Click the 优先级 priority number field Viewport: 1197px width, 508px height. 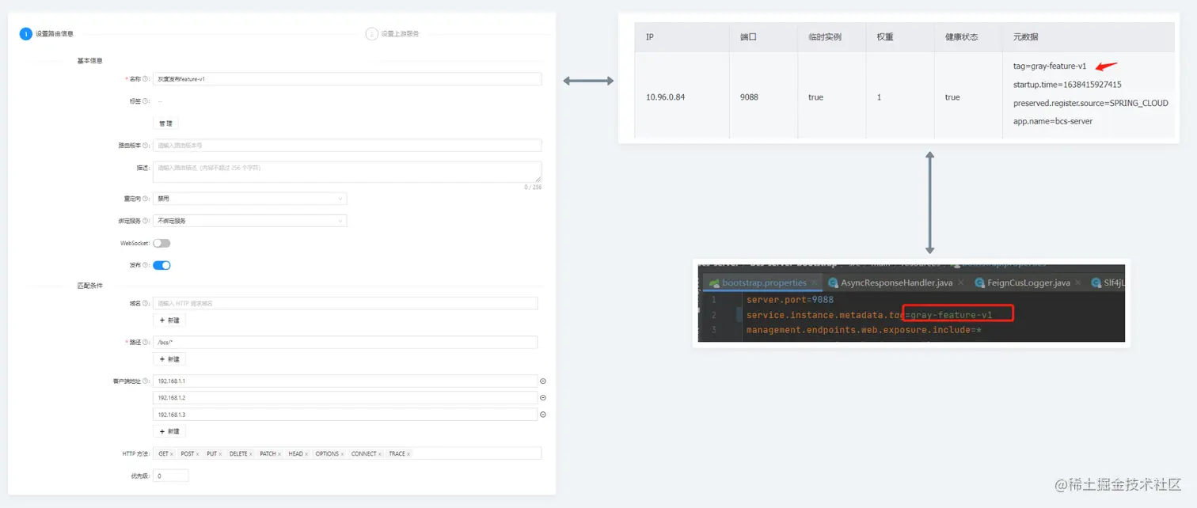(171, 476)
